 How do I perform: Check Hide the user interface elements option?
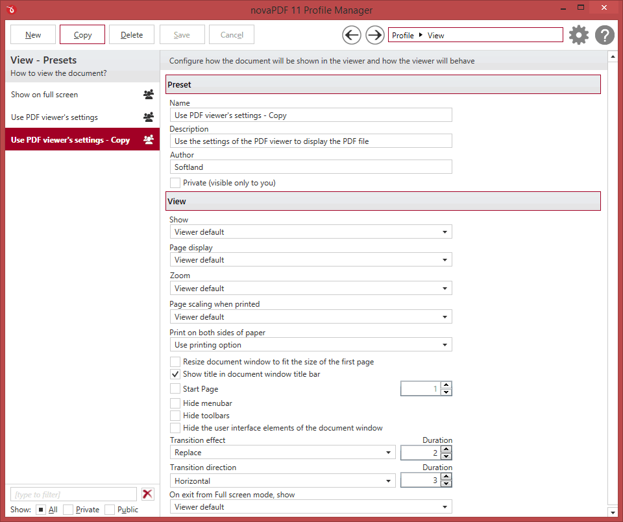175,428
